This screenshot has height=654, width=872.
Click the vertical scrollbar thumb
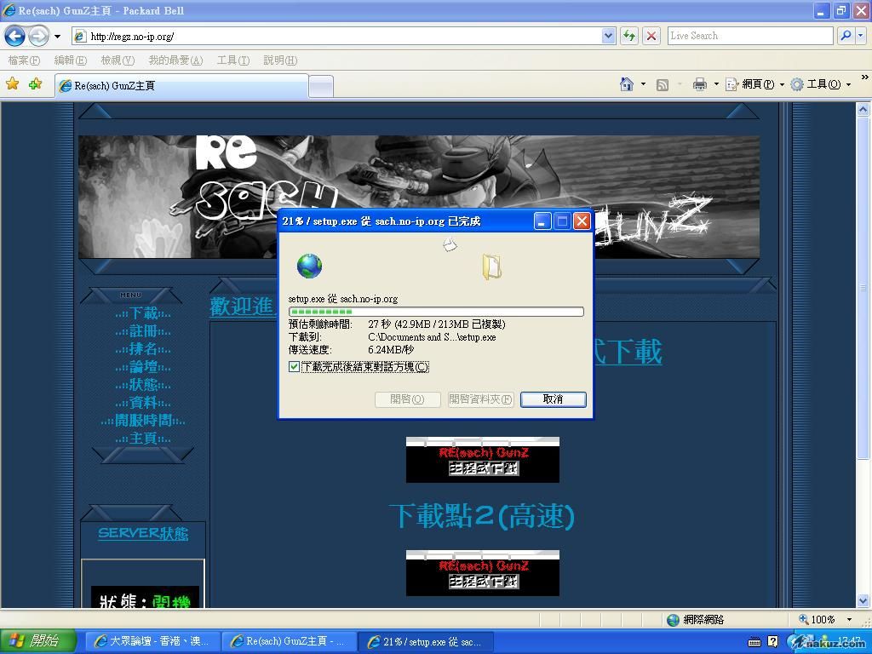click(863, 288)
